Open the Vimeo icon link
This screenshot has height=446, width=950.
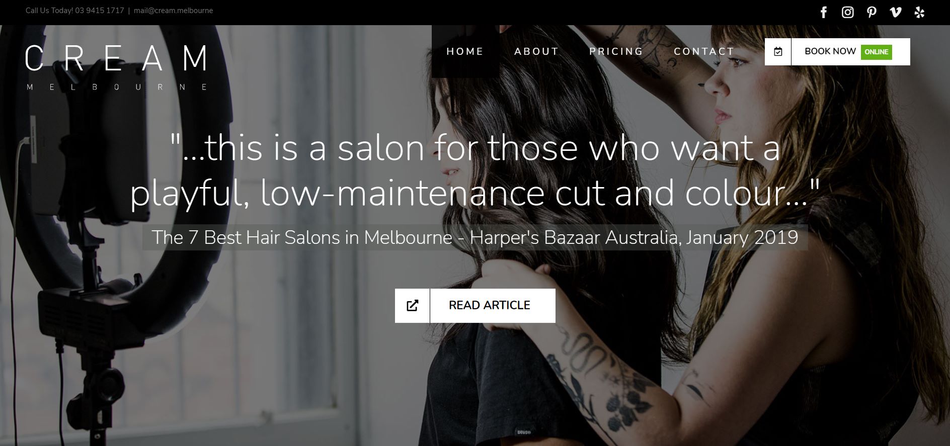click(x=896, y=12)
